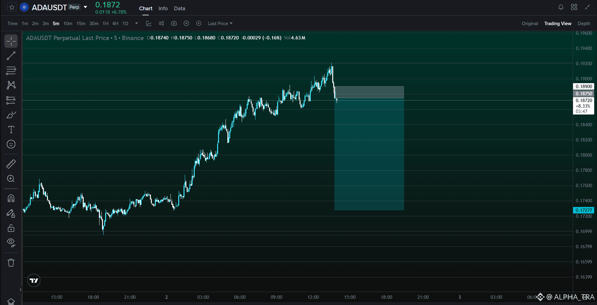Take a chart snapshot with camera icon
The height and width of the screenshot is (305, 597).
[174, 24]
